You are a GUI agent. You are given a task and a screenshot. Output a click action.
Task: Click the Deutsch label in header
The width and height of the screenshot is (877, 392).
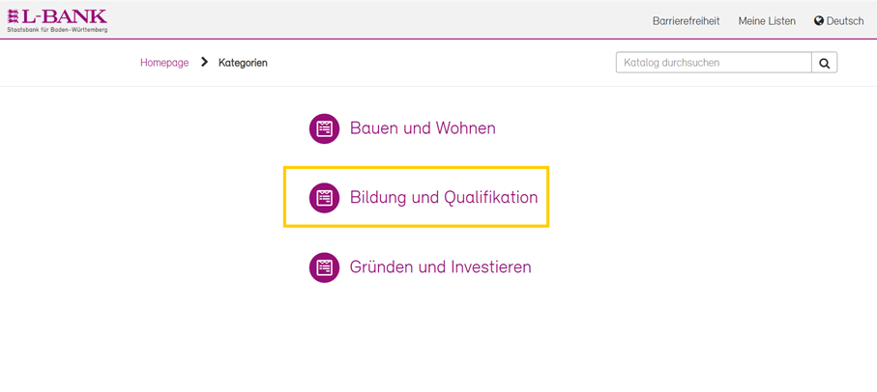(x=845, y=21)
